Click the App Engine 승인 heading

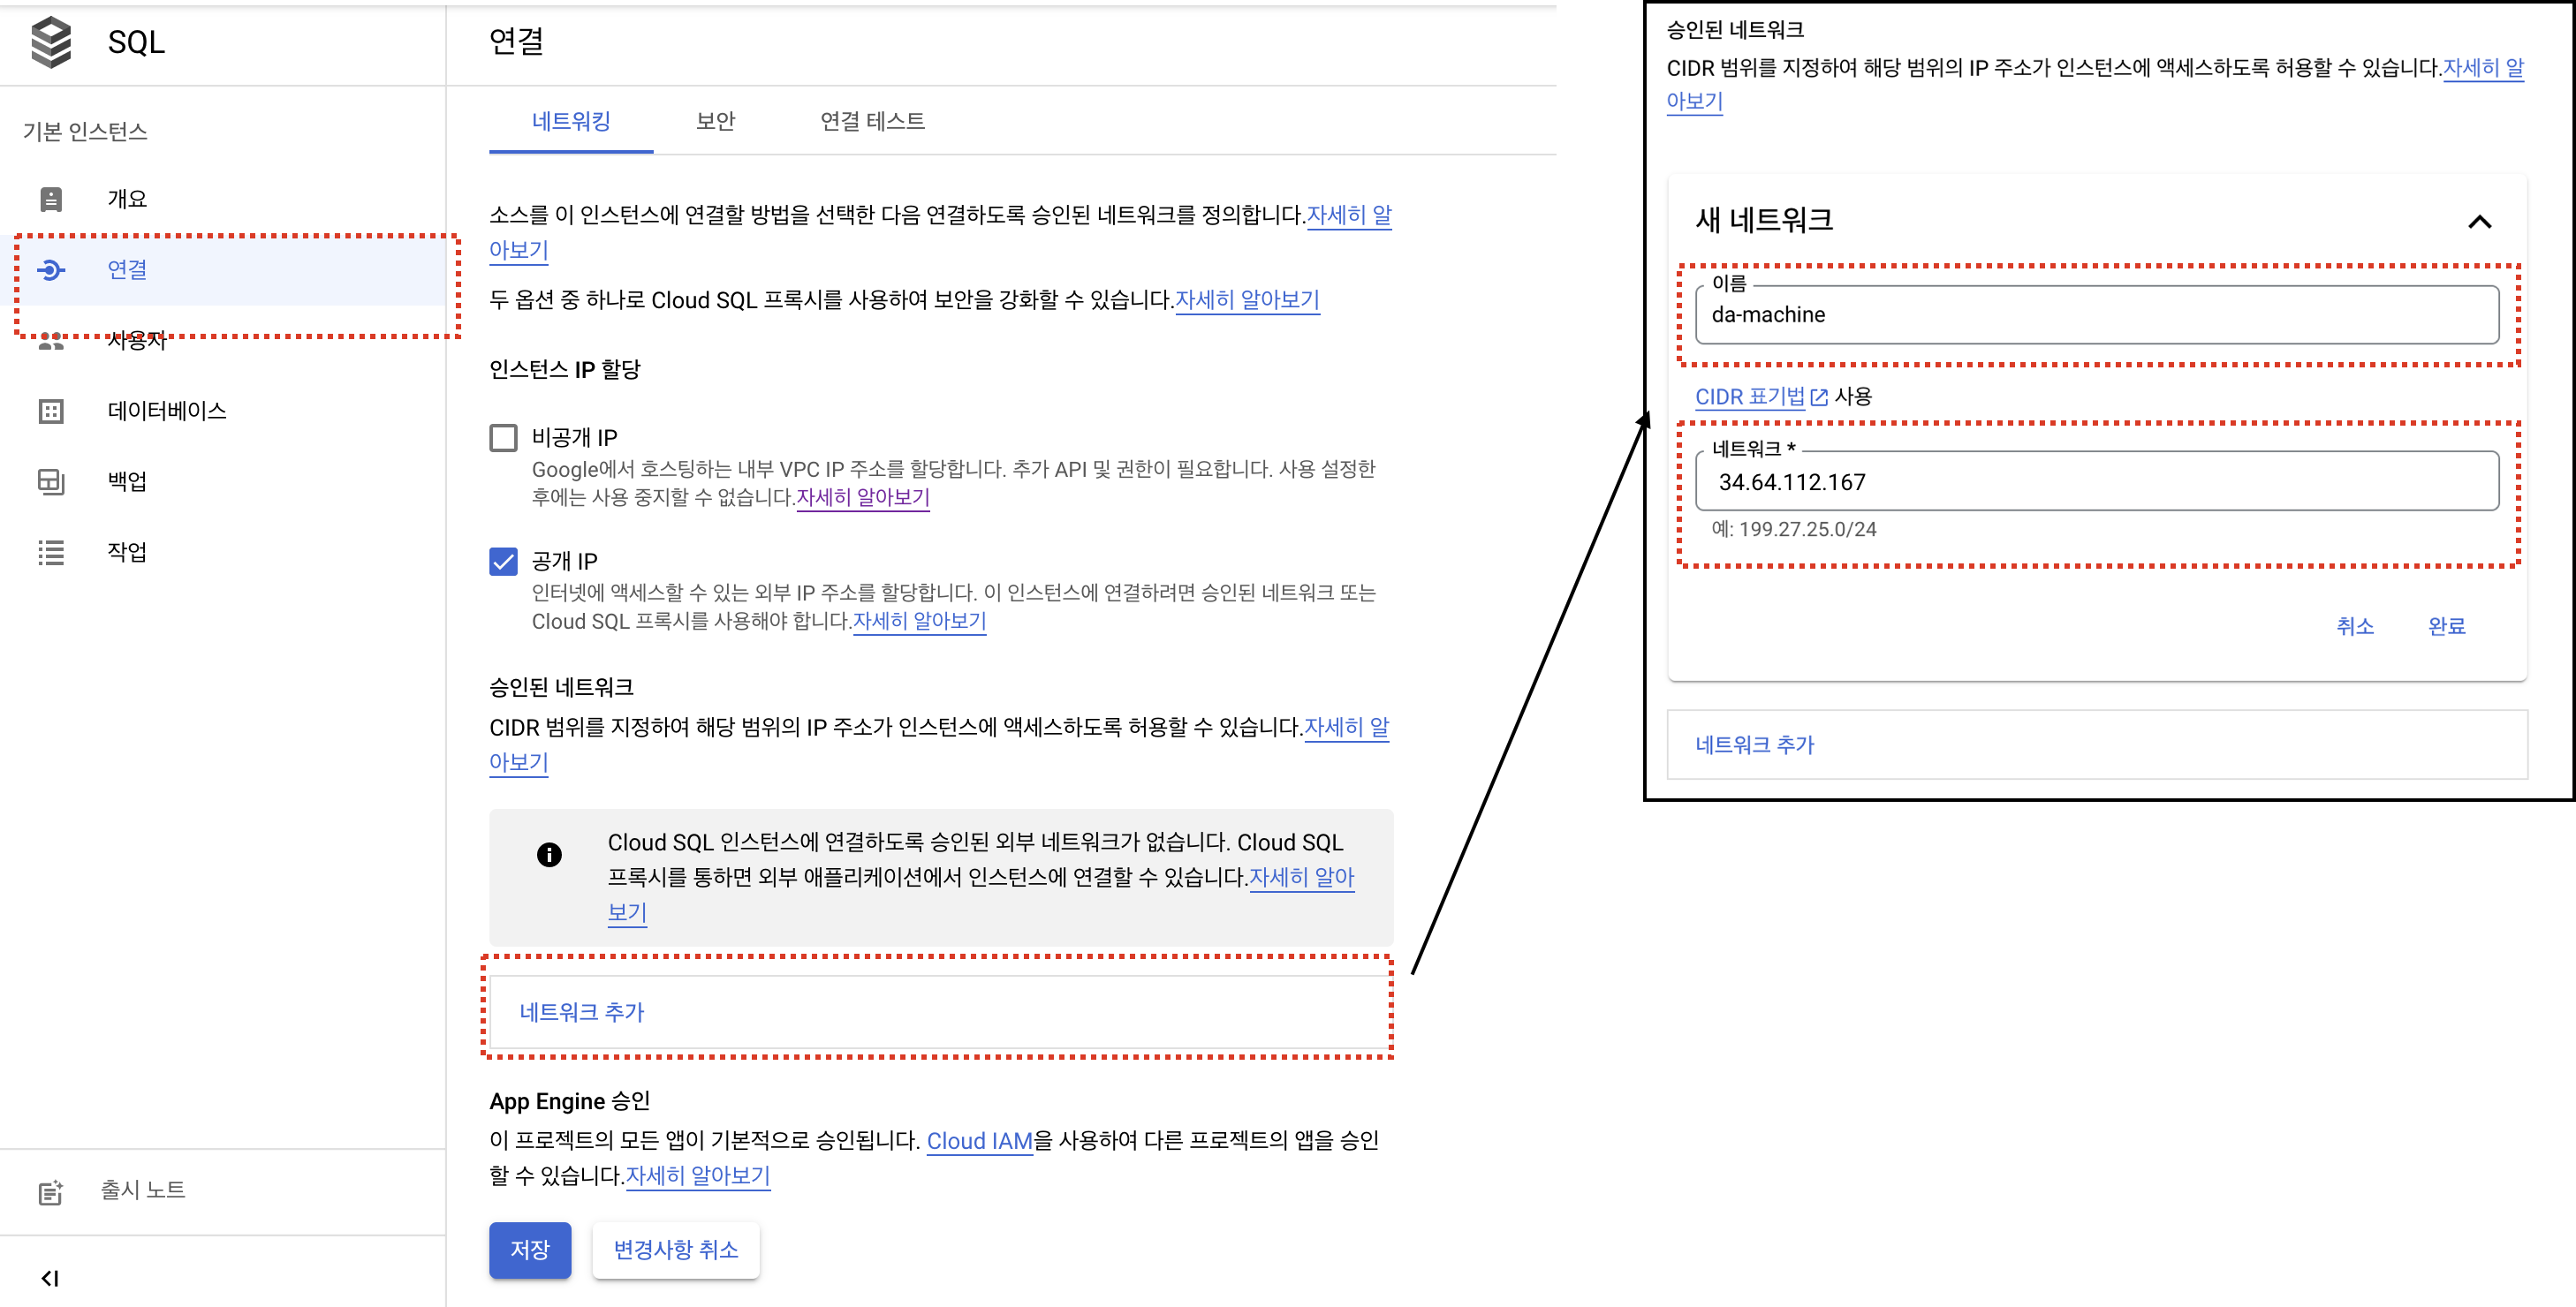point(570,1102)
